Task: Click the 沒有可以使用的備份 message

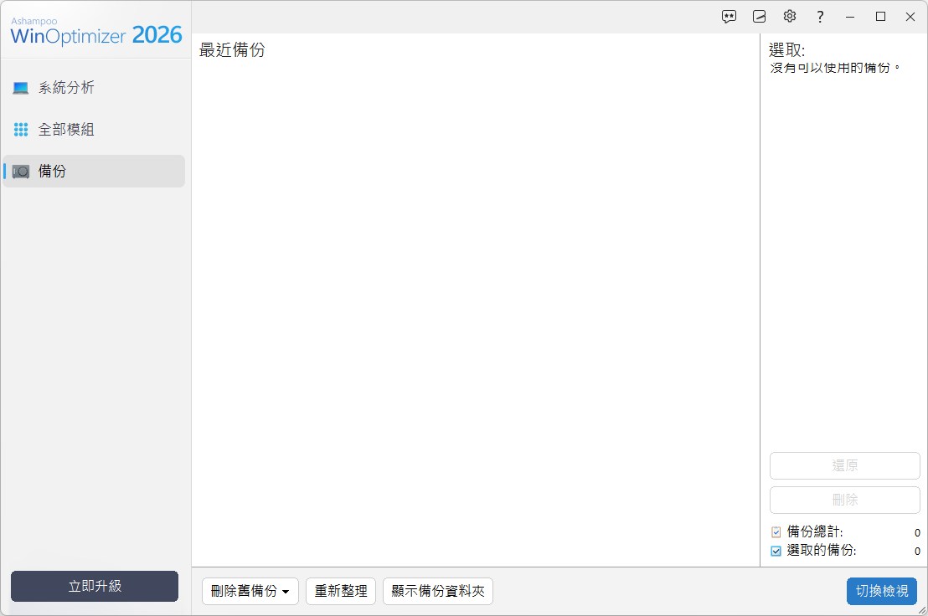Action: pos(835,68)
